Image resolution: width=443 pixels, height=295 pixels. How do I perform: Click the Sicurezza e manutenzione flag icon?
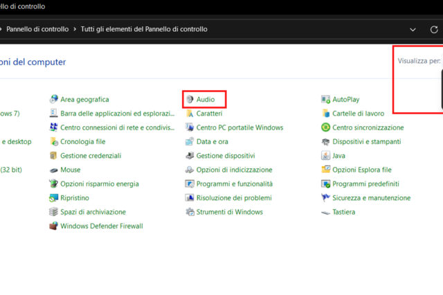click(x=325, y=198)
